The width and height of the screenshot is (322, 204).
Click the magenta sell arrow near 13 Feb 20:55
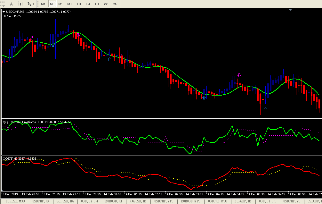[32, 38]
